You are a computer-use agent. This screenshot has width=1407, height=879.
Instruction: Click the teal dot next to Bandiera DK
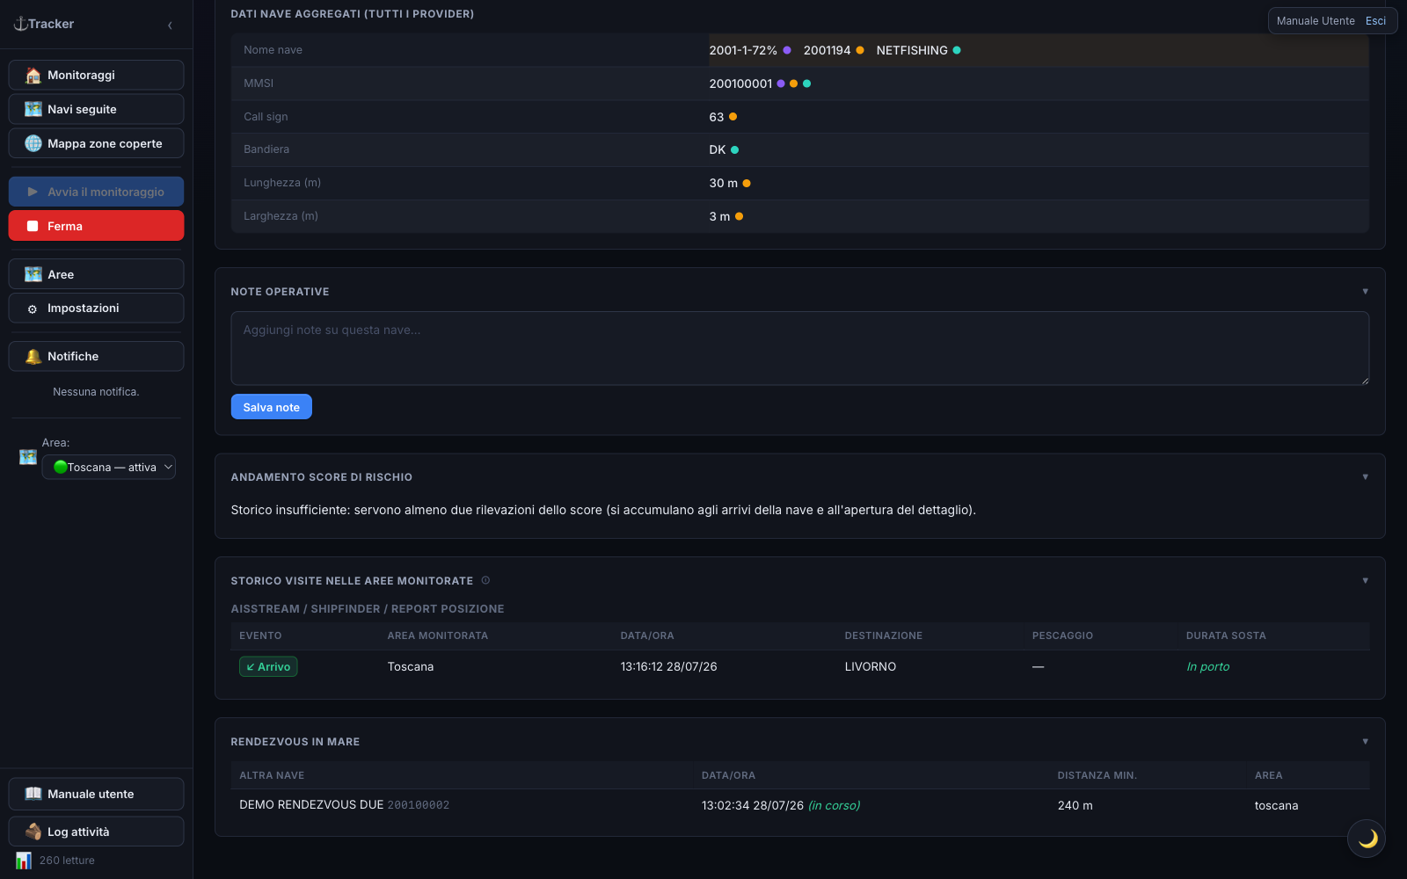[x=735, y=150]
